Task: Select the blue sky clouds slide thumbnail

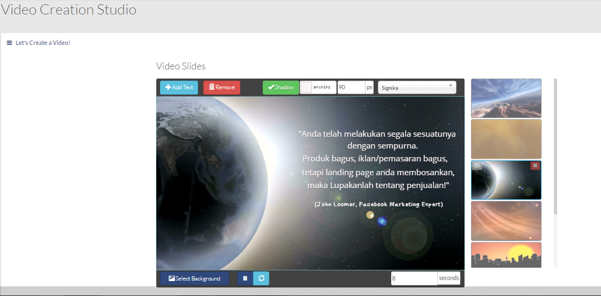Action: 506,98
